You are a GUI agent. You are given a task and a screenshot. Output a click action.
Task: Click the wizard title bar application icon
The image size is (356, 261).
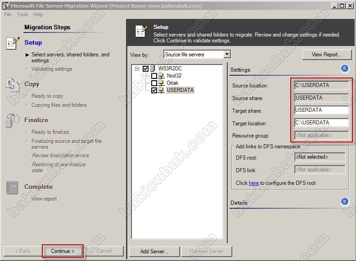pos(6,6)
